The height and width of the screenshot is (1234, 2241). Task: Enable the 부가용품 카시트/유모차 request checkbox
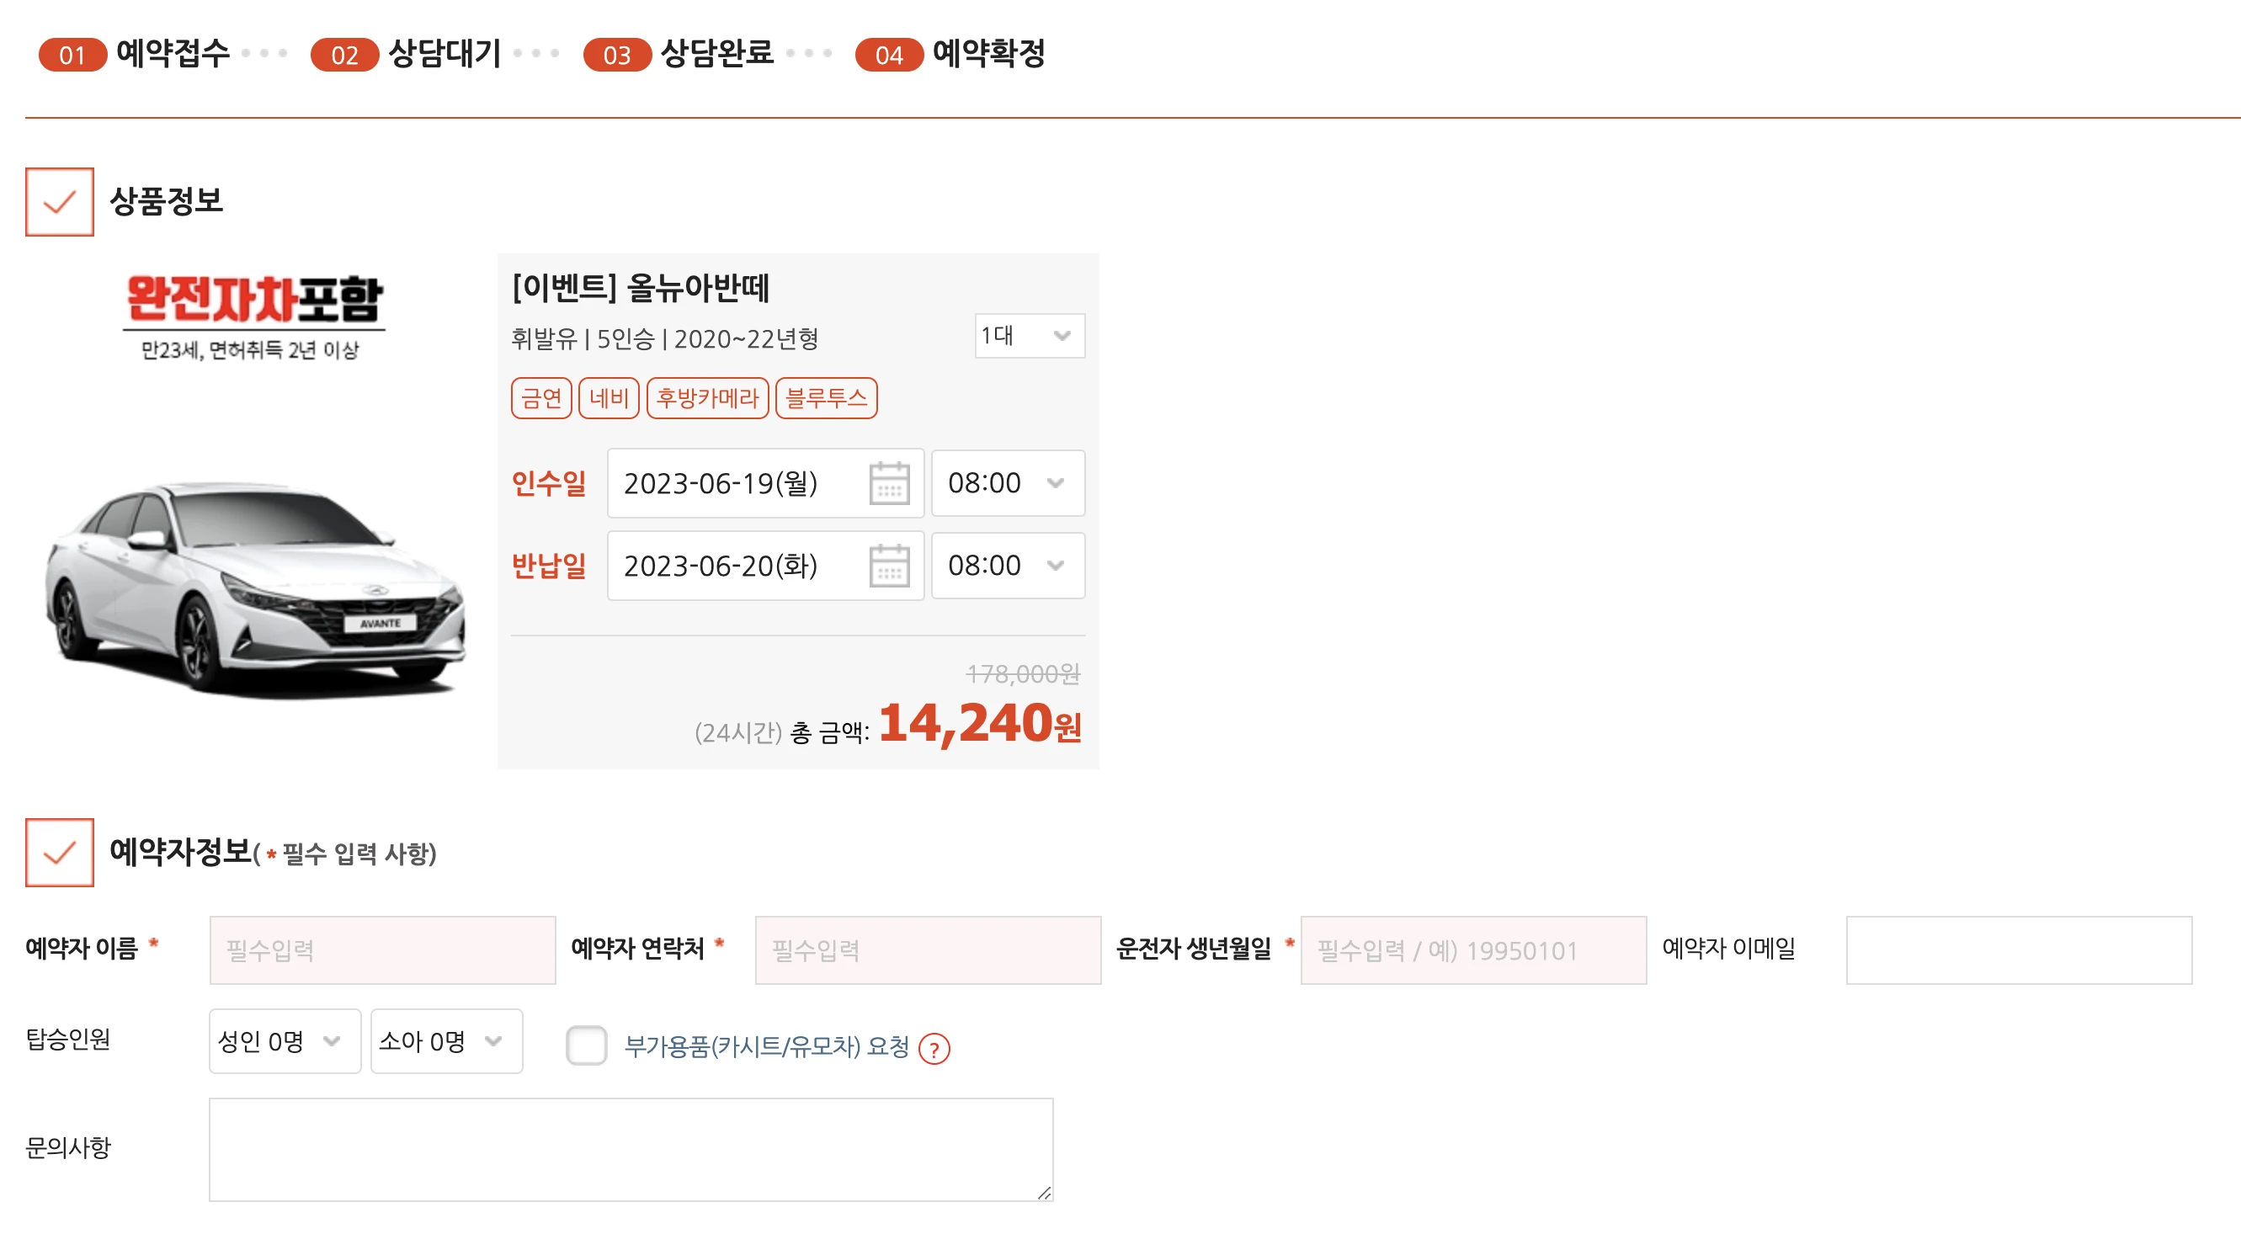click(587, 1045)
